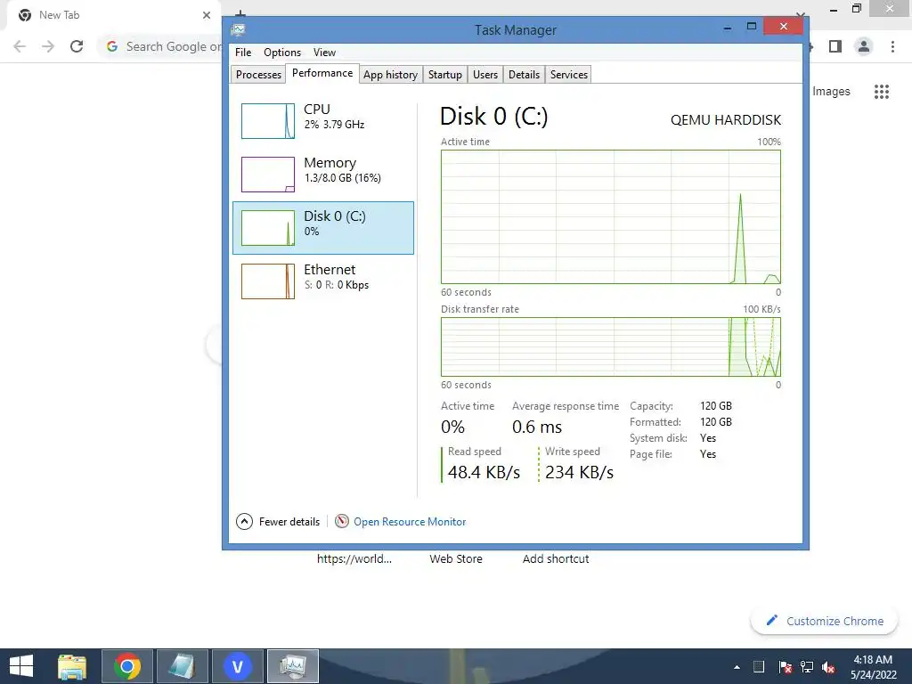Open the Startup tab
The width and height of the screenshot is (912, 684).
(x=445, y=75)
